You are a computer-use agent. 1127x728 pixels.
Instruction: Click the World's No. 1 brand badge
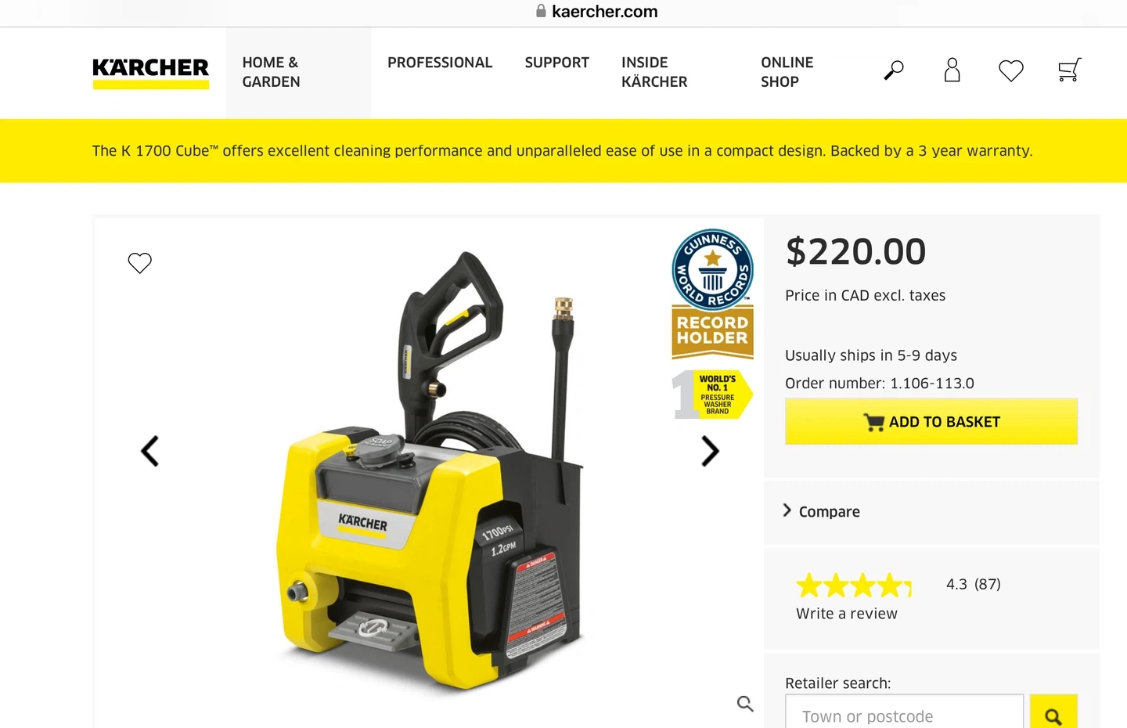click(712, 395)
